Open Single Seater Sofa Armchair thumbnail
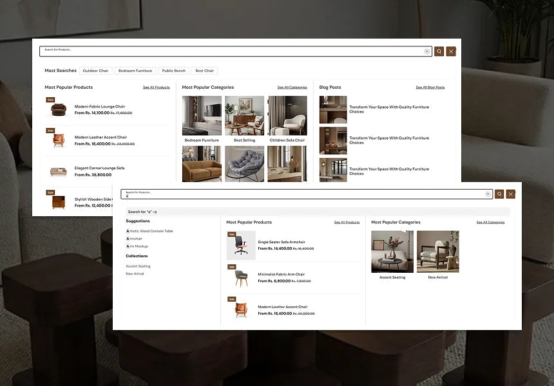The width and height of the screenshot is (554, 386). tap(241, 246)
